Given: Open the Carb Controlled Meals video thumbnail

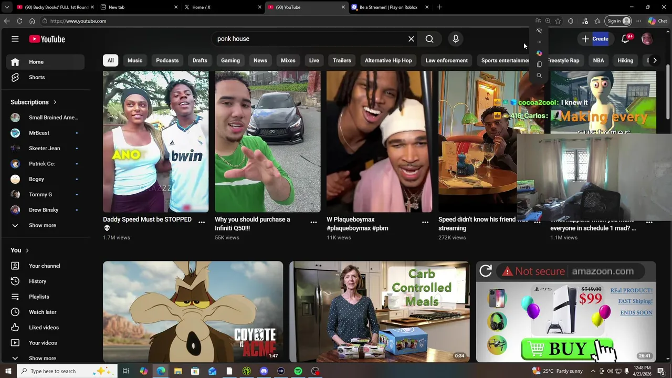Looking at the screenshot, I should pyautogui.click(x=380, y=311).
